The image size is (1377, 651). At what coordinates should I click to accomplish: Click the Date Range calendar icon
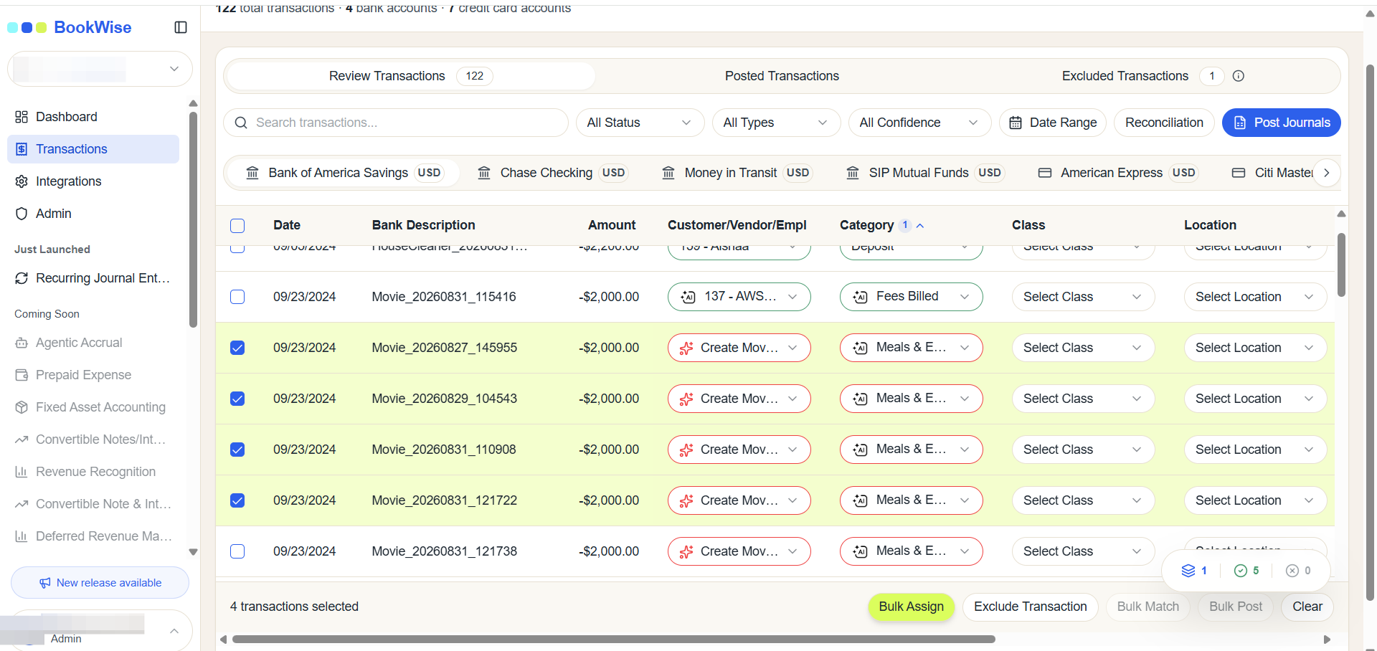tap(1016, 123)
